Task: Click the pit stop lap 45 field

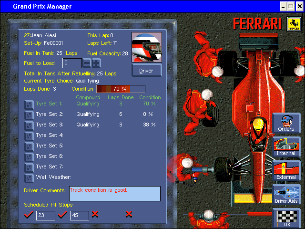Action: pos(80,215)
